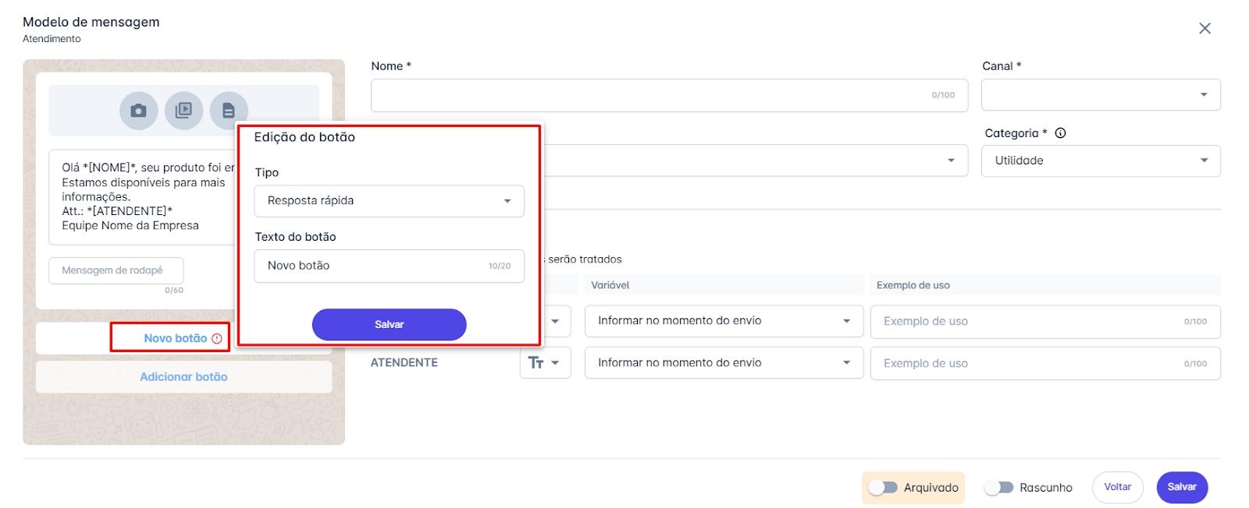The height and width of the screenshot is (508, 1249).
Task: Click the text-type icon in ATENDENTE row
Action: click(x=536, y=363)
